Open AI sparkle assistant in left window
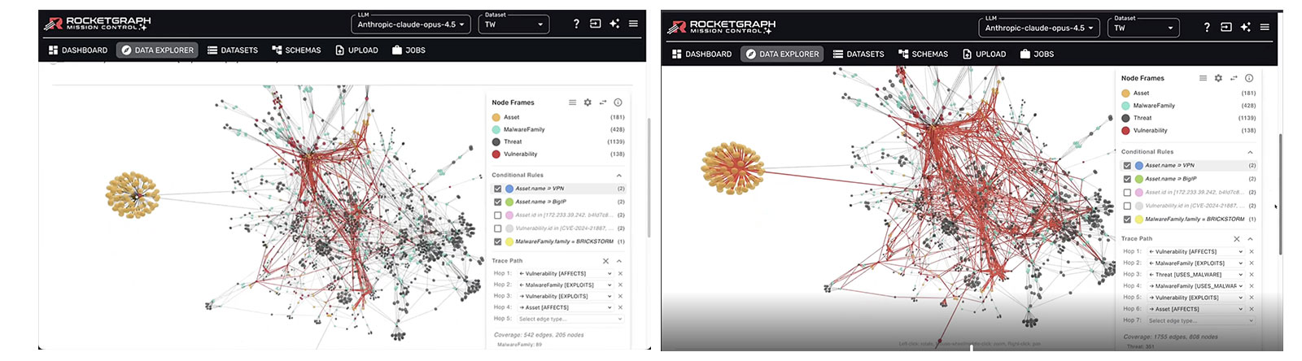 [614, 24]
